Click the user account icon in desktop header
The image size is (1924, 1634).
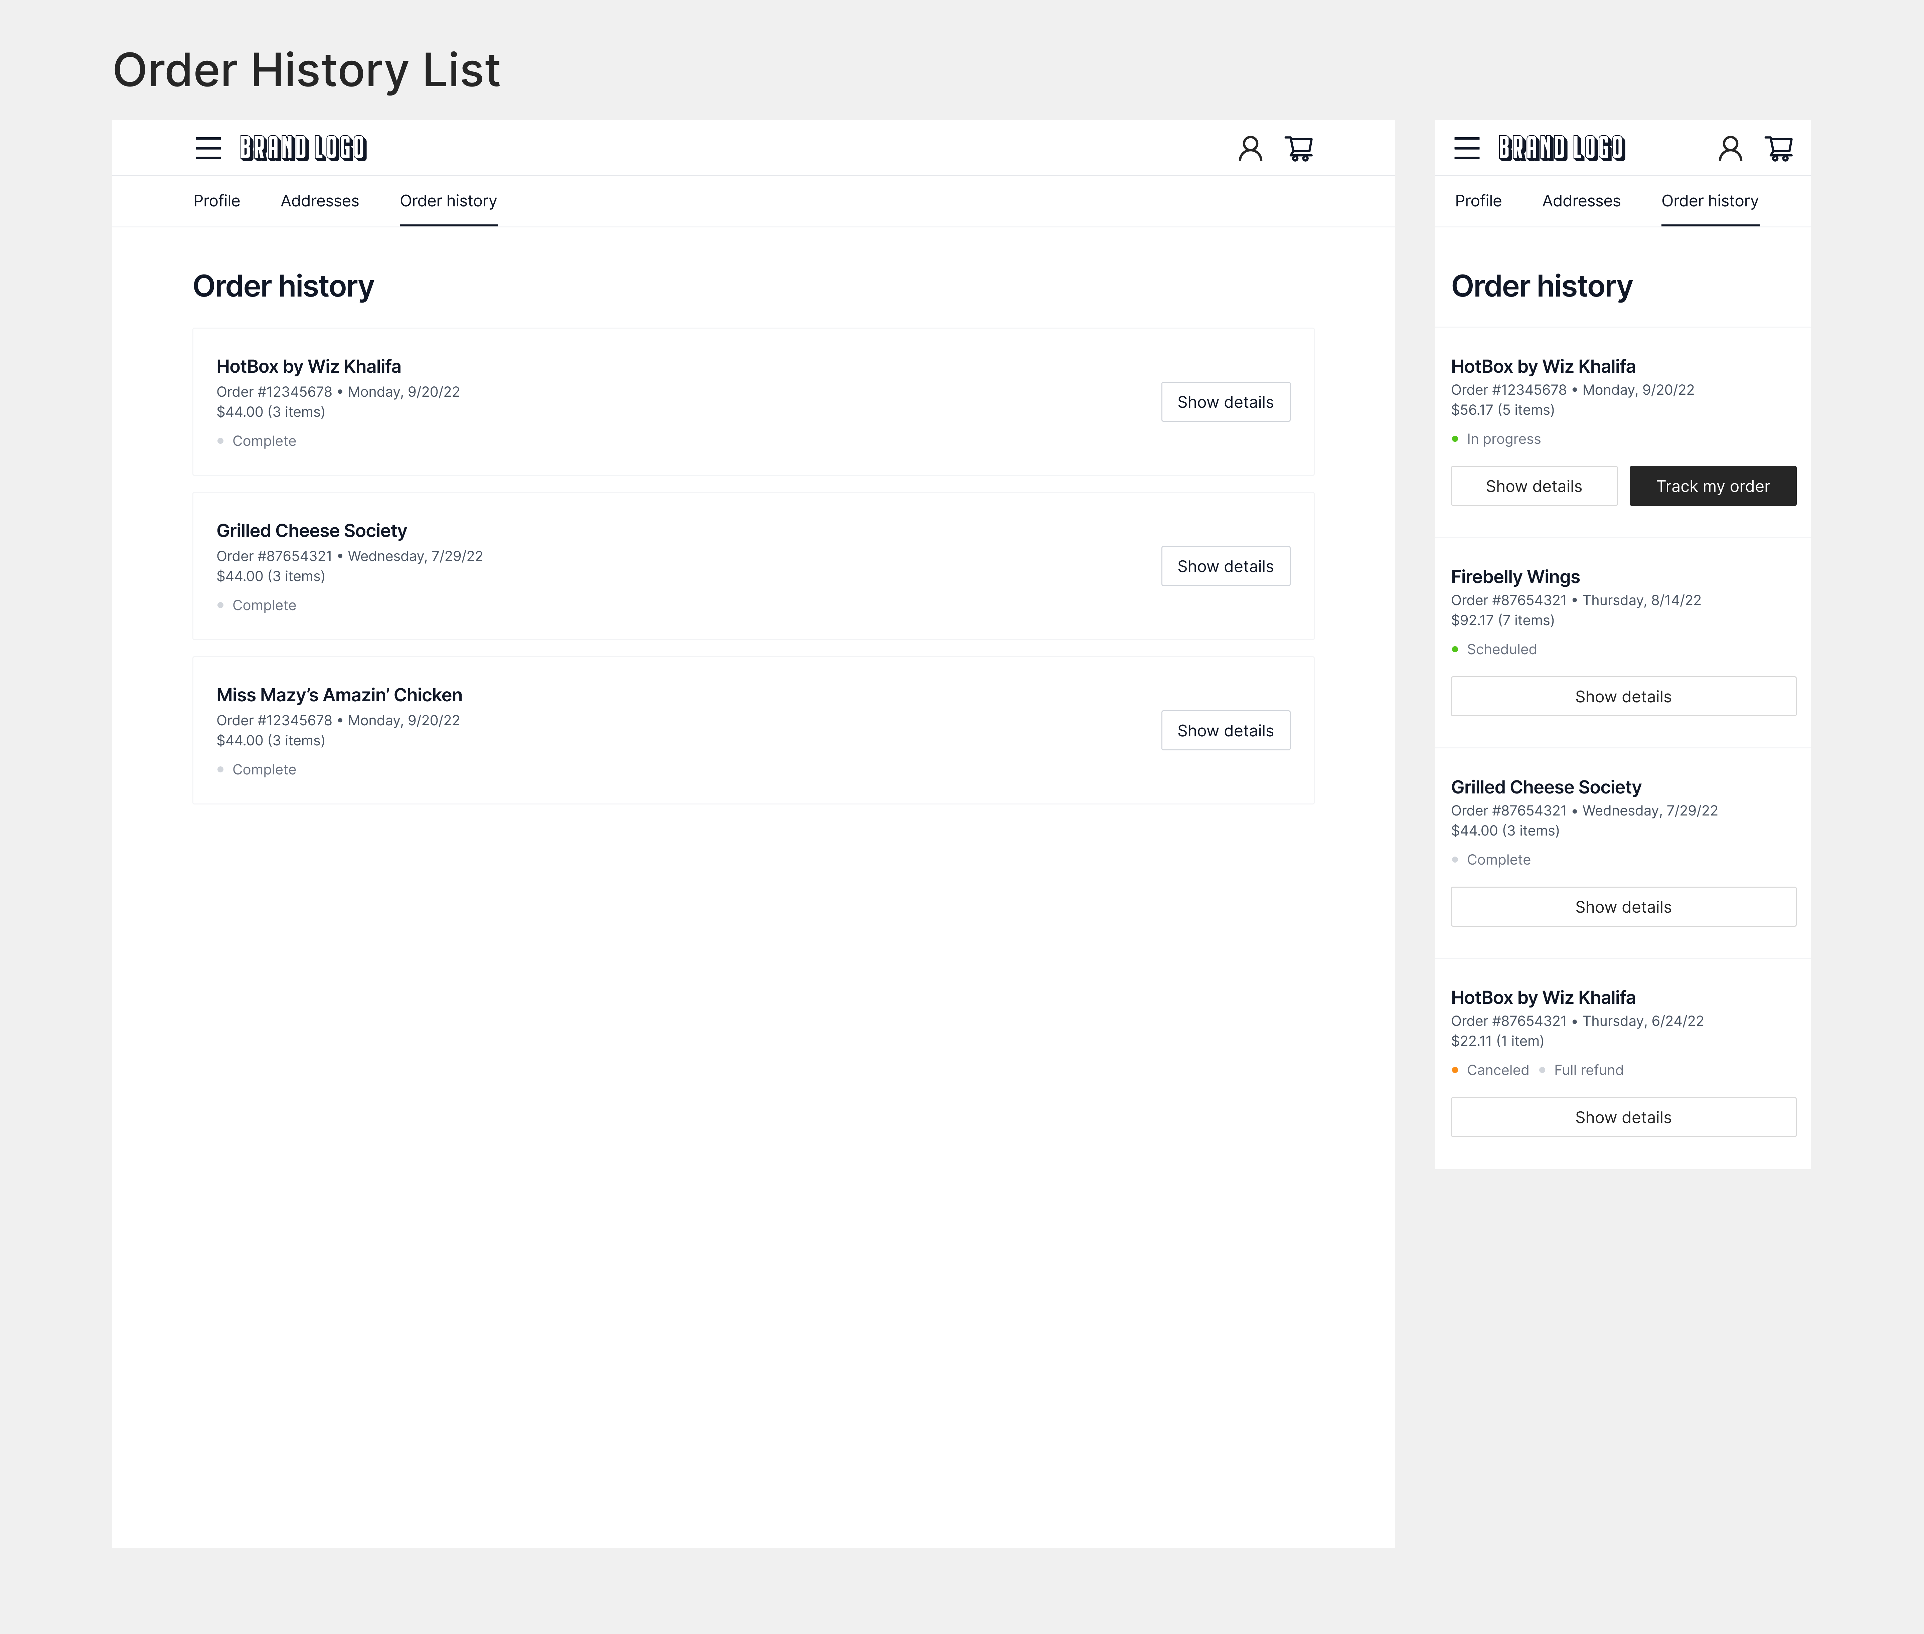click(1250, 148)
